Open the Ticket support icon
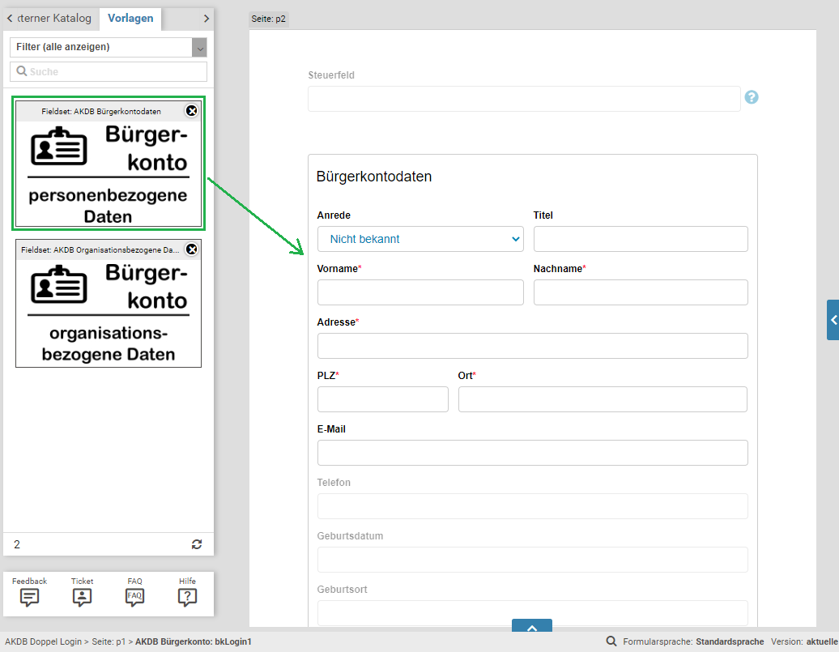This screenshot has width=839, height=652. [x=82, y=597]
